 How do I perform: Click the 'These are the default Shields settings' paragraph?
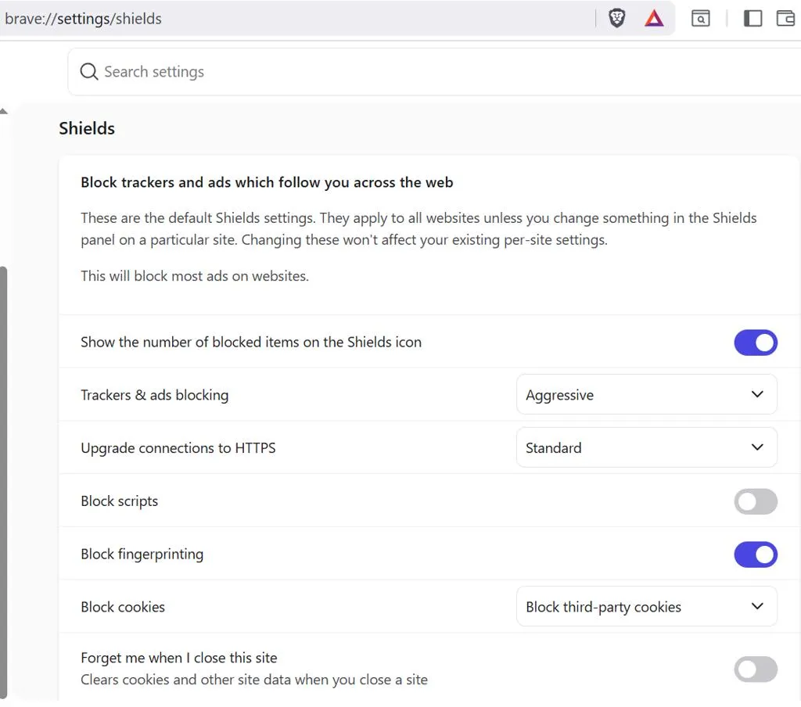418,229
